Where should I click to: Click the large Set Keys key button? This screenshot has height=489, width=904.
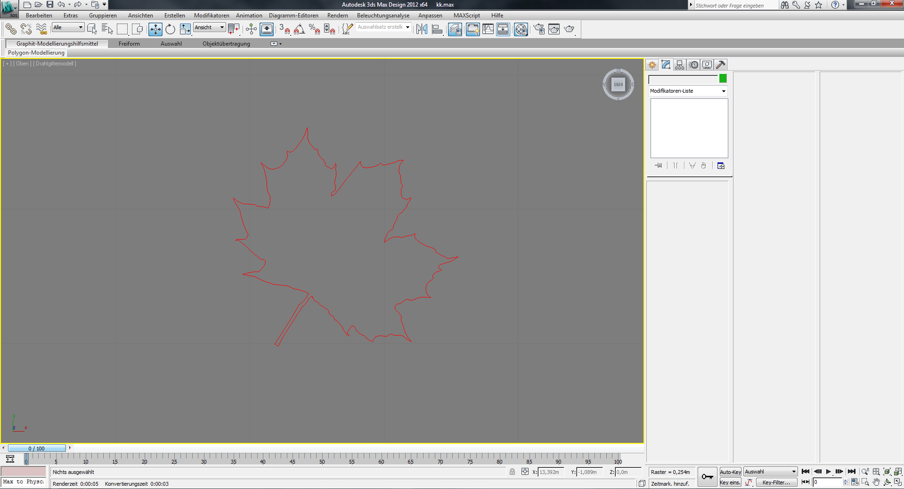click(x=707, y=477)
